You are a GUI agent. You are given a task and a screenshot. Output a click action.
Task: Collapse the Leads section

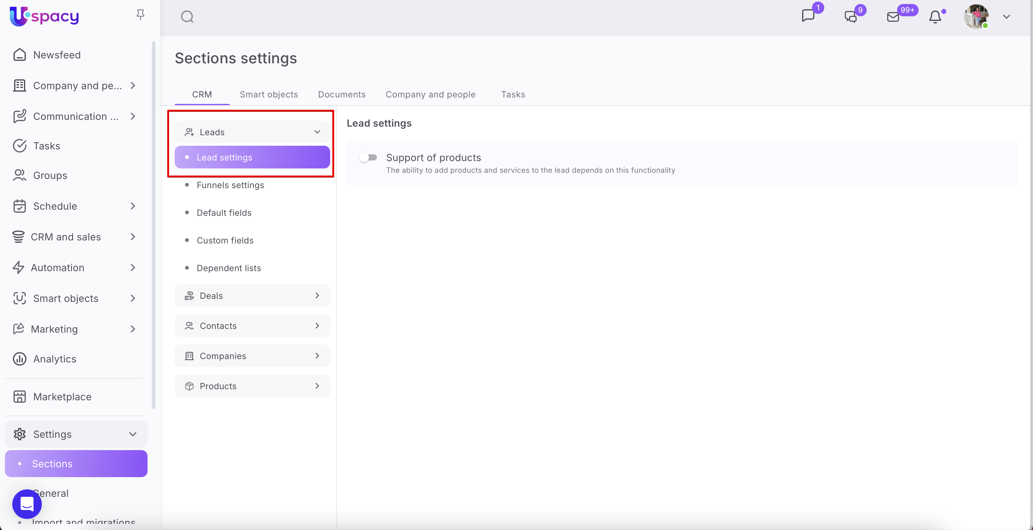tap(317, 132)
